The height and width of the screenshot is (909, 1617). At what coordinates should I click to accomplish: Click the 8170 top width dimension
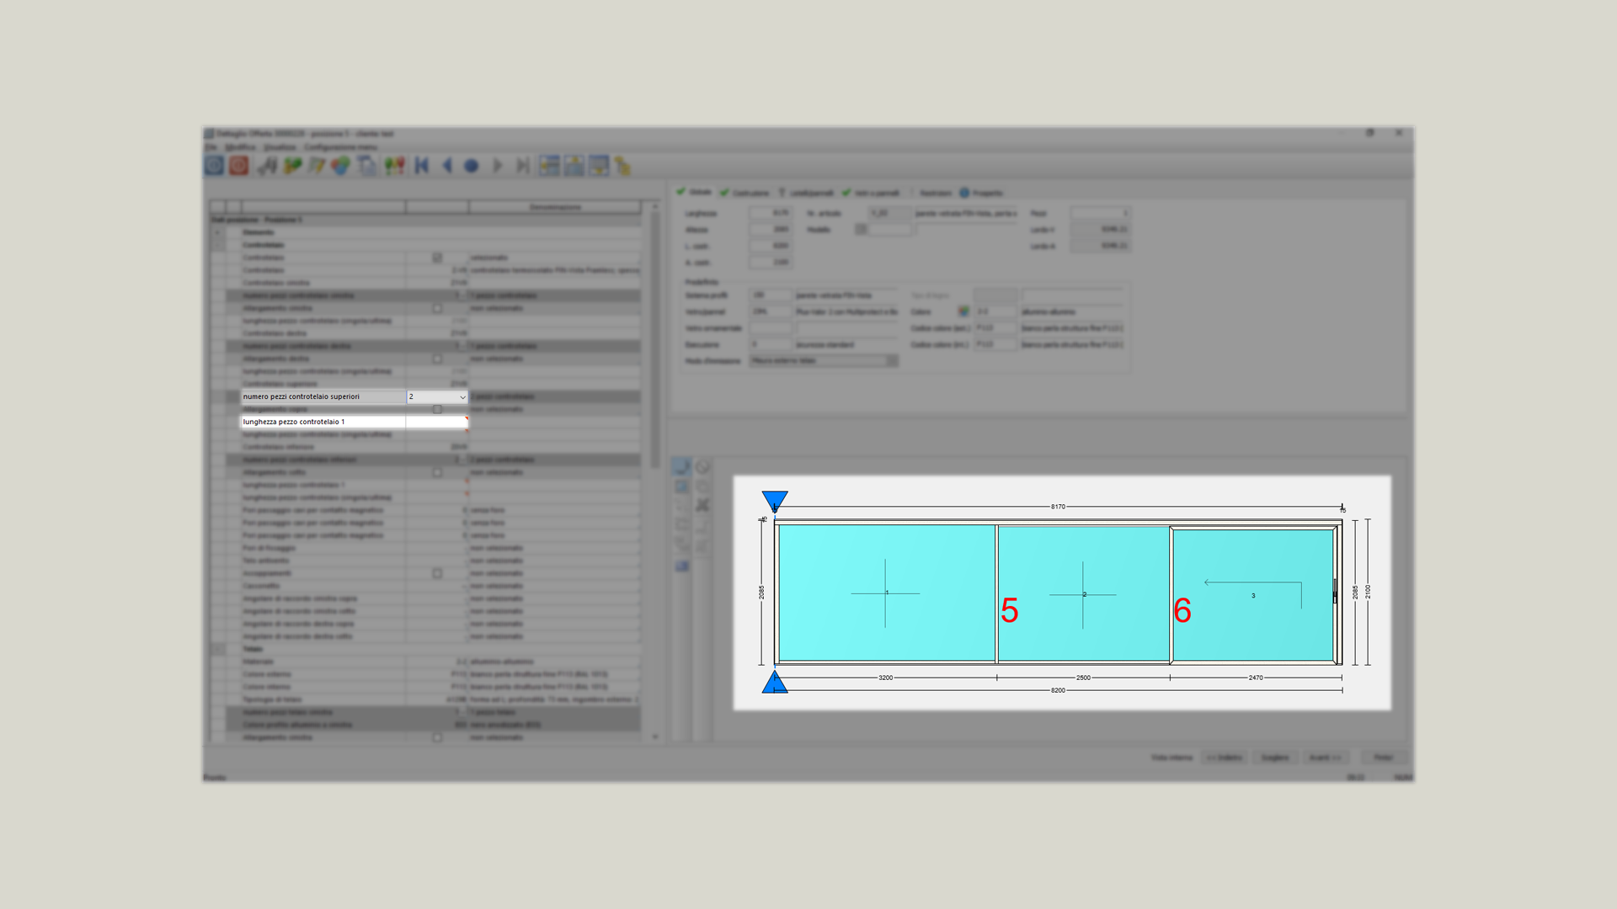1058,507
